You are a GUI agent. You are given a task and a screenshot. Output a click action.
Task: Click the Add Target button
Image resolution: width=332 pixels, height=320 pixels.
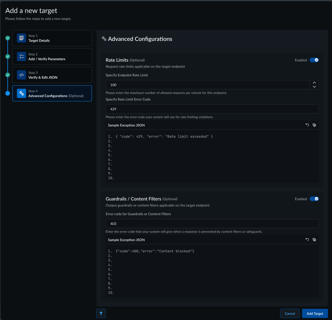(x=315, y=314)
